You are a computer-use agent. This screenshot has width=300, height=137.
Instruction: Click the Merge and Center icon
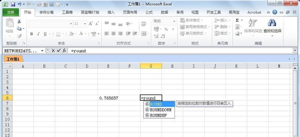tap(144, 34)
